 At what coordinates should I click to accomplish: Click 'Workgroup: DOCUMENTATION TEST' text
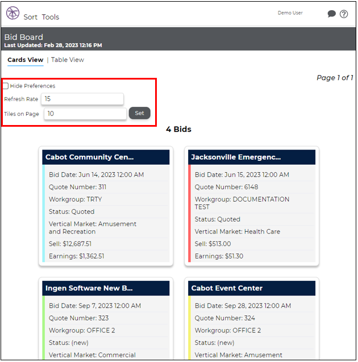pos(242,203)
